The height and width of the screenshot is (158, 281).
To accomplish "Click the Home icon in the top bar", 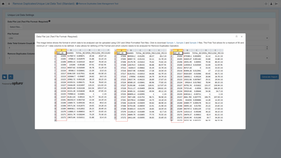I will (3, 4).
